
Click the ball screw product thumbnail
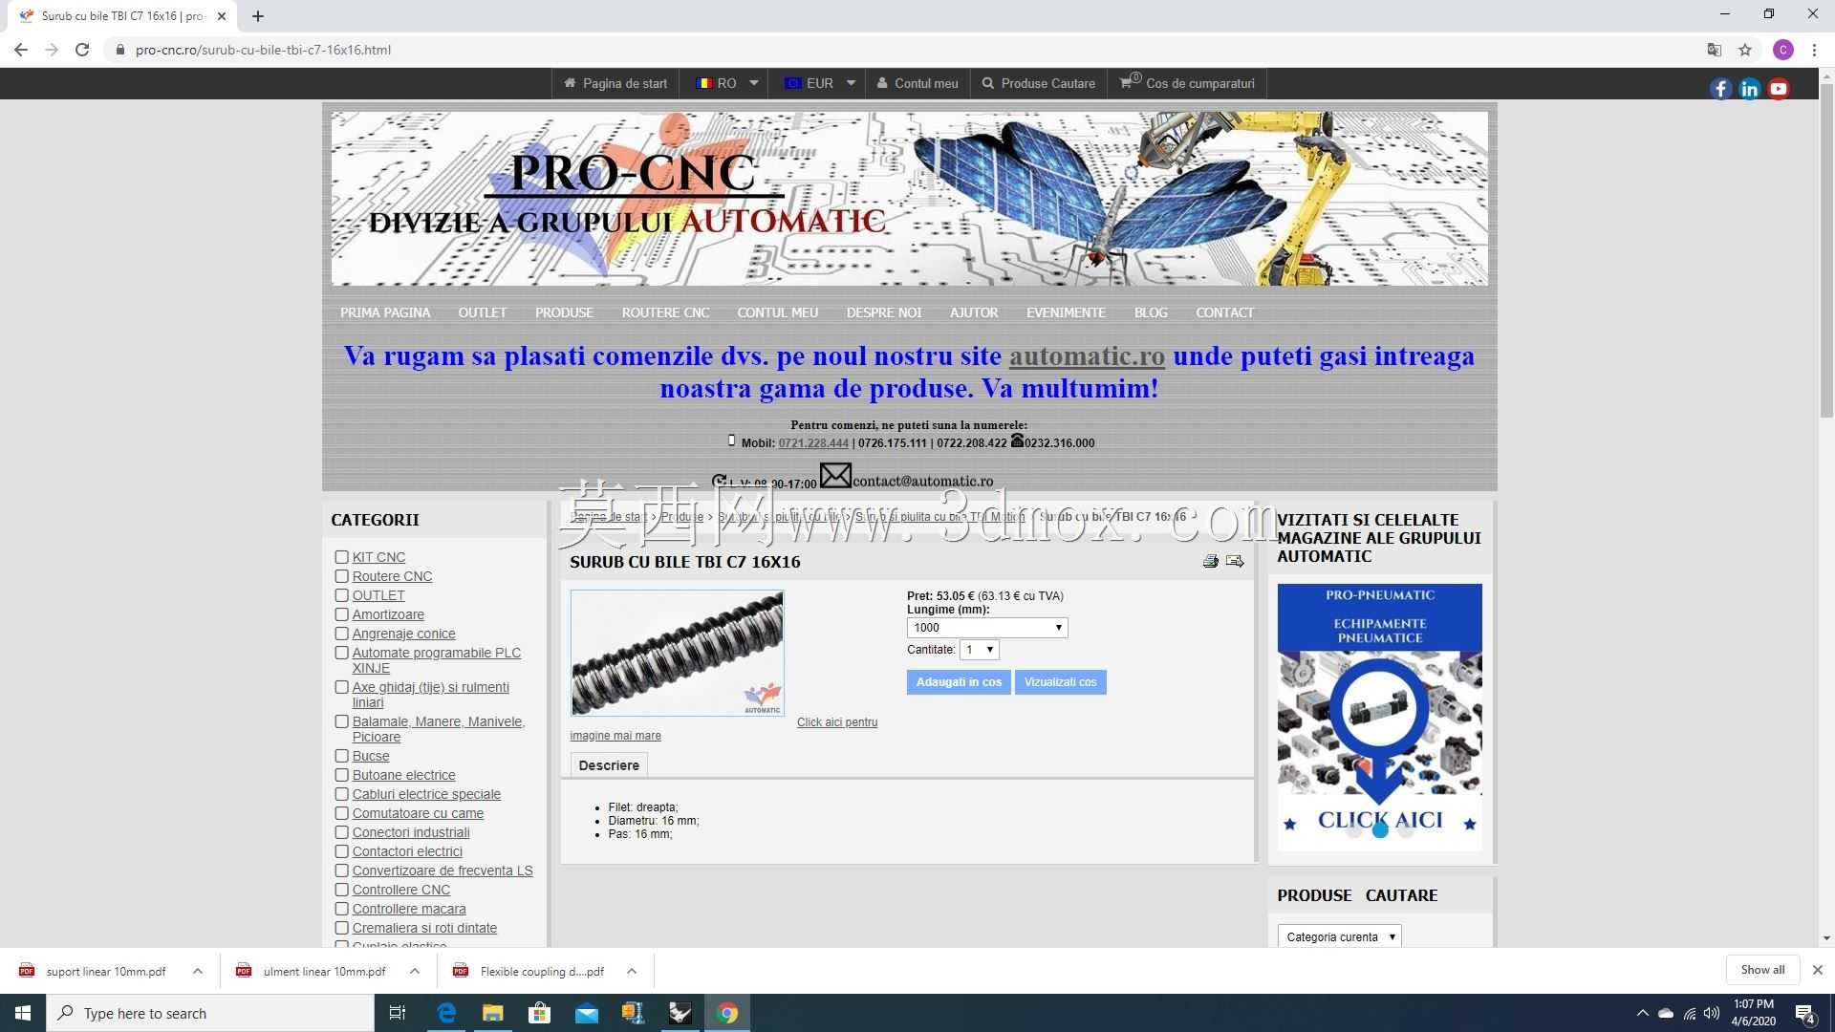point(677,653)
